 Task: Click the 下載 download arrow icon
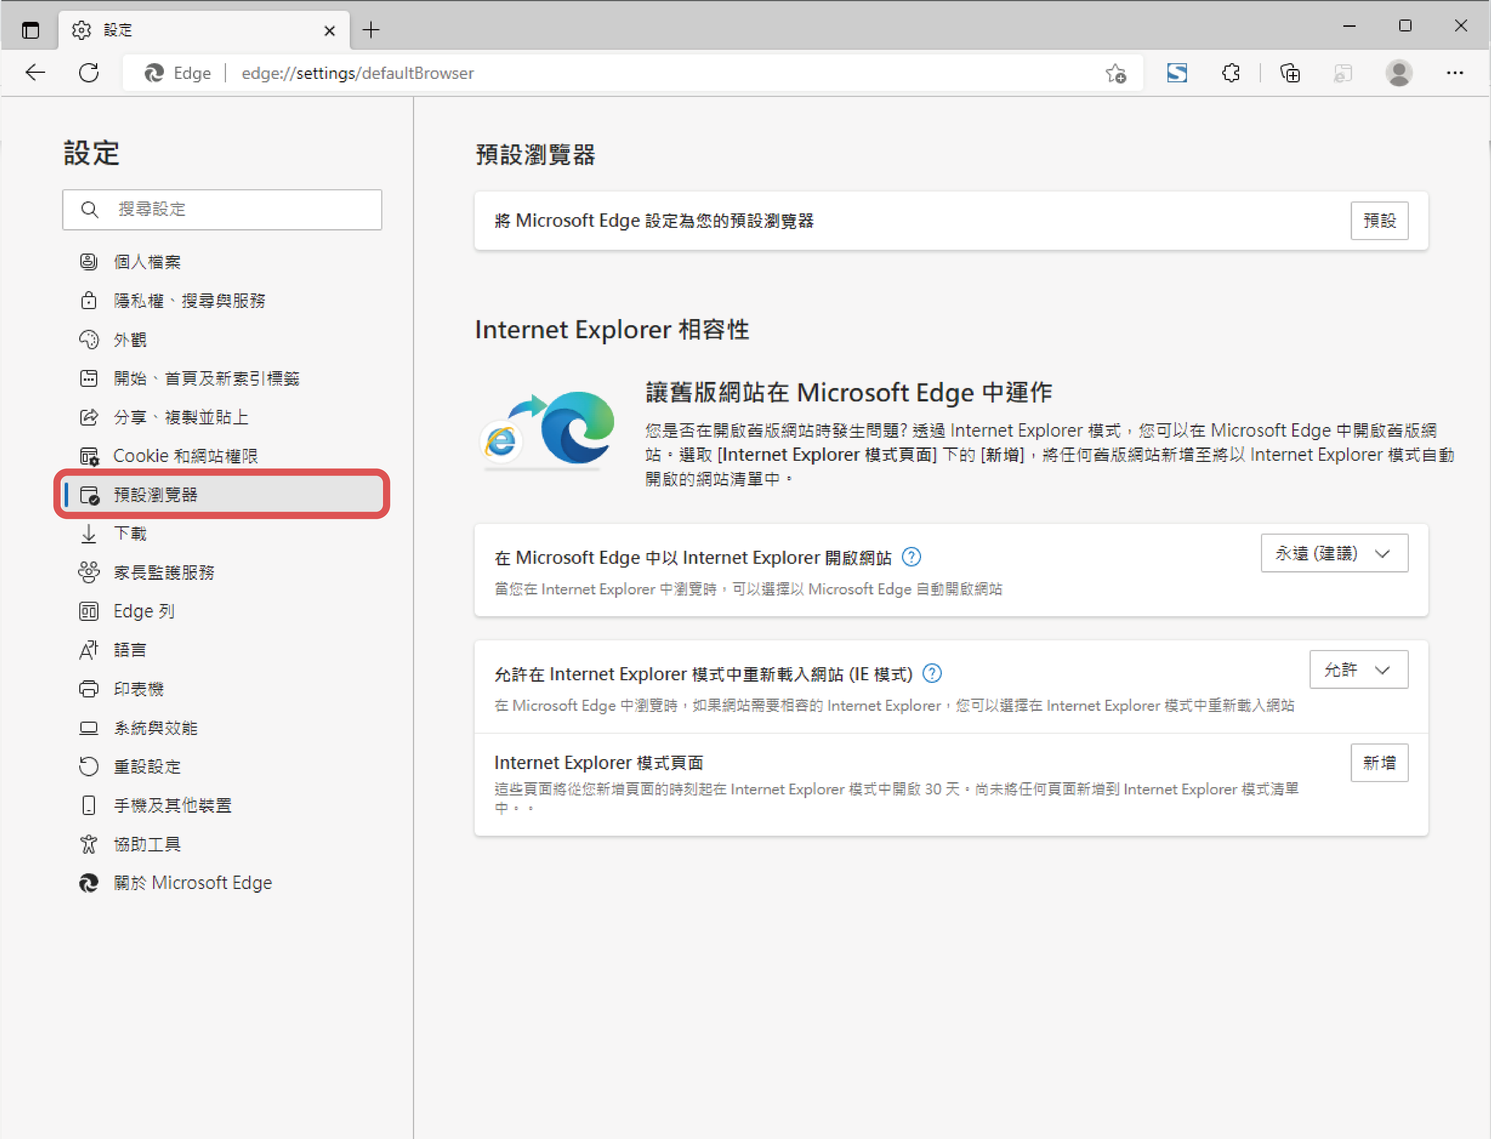point(89,534)
